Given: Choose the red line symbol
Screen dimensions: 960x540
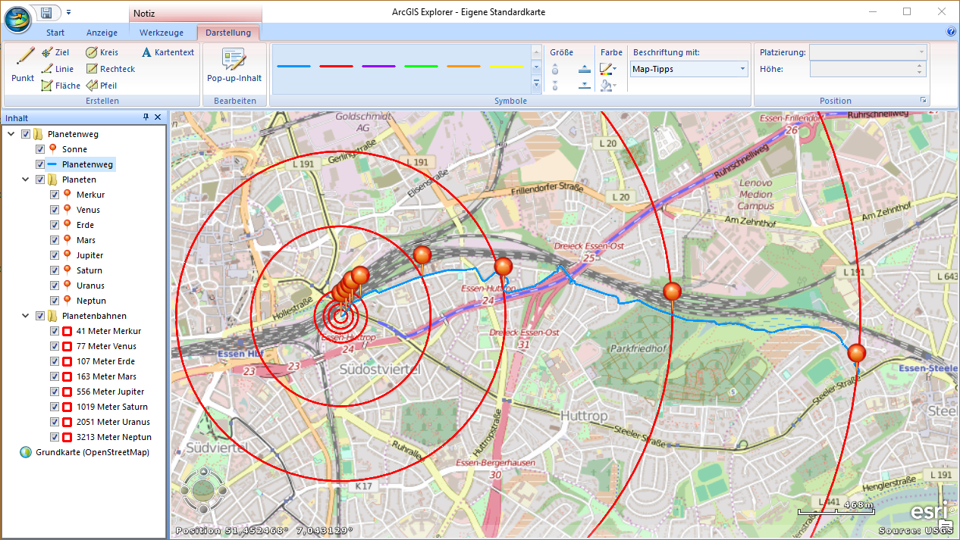Looking at the screenshot, I should click(336, 67).
